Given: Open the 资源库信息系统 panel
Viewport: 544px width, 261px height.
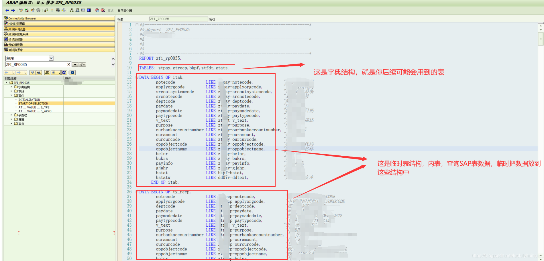Looking at the screenshot, I should (59, 34).
